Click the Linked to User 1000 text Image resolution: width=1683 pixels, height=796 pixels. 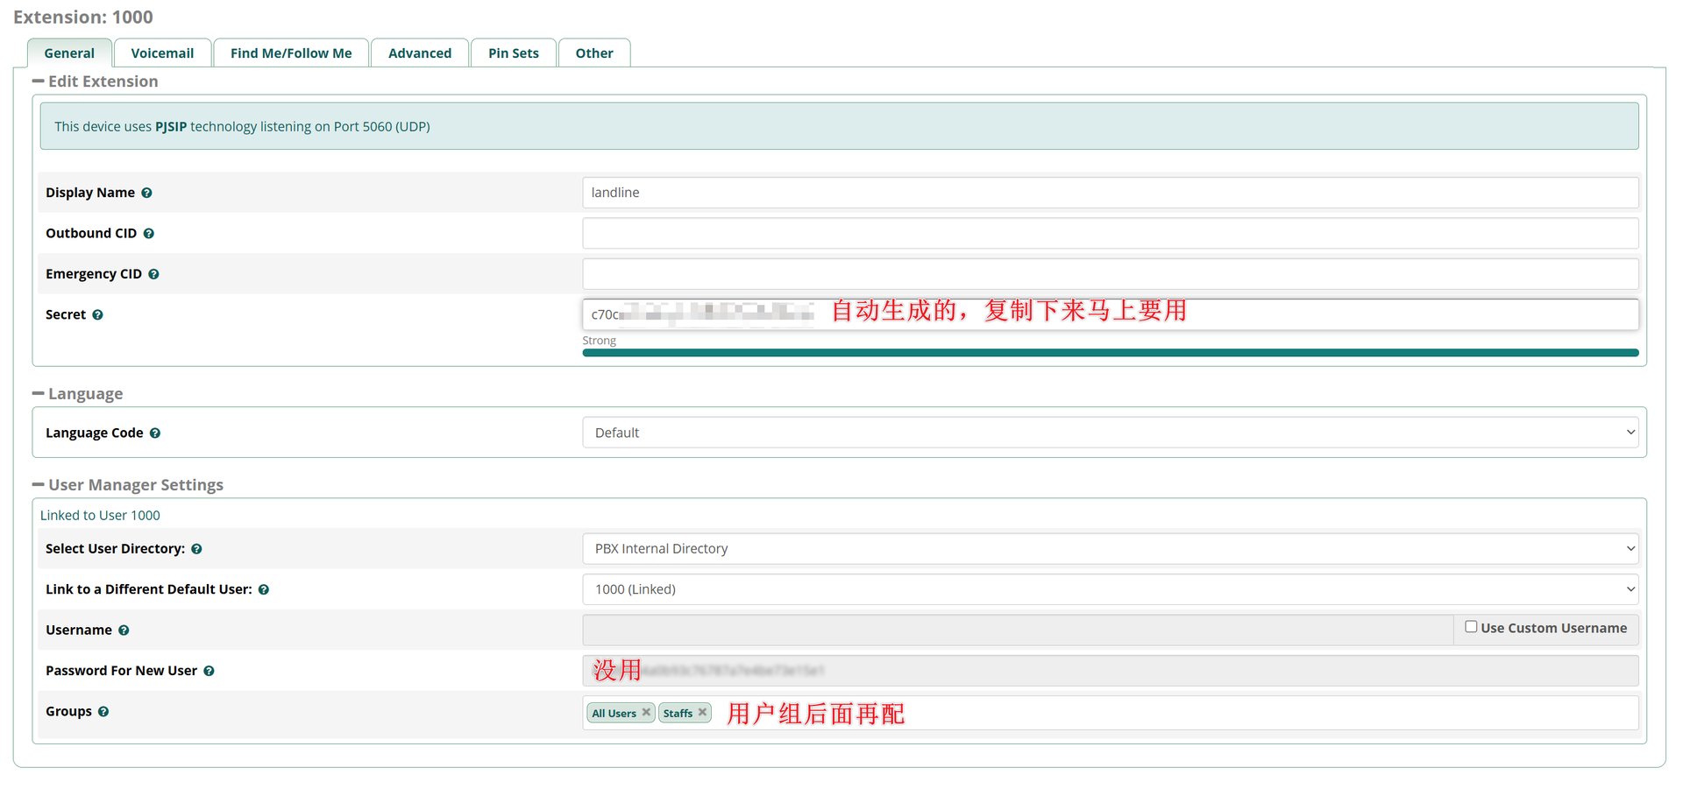pyautogui.click(x=100, y=516)
